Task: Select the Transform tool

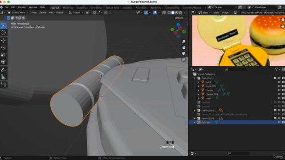Action: [3, 62]
